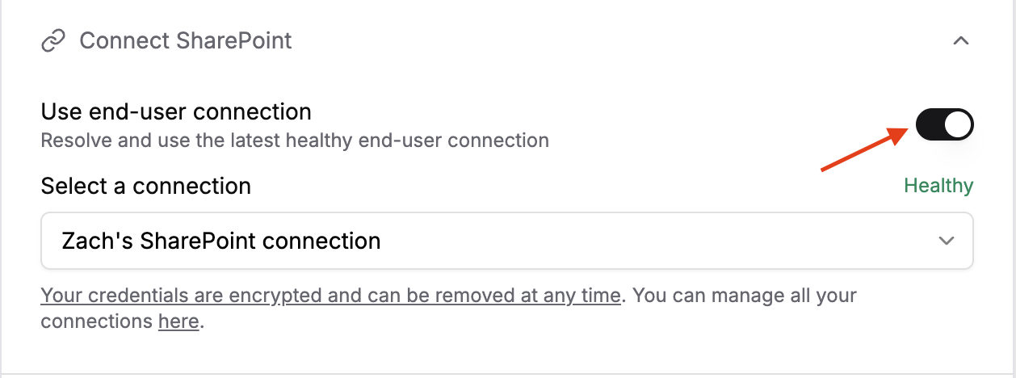Click the down chevron in the connection dropdown
1016x378 pixels.
947,241
